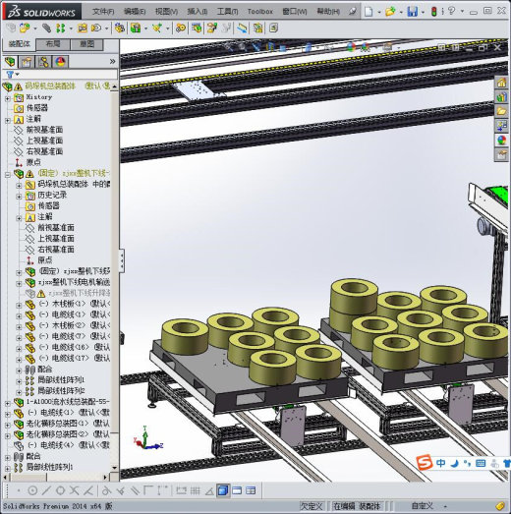Collapse the (固定) zjxx整机下线 subassembly node
Viewport: 511px width, 514px height.
tap(8, 175)
